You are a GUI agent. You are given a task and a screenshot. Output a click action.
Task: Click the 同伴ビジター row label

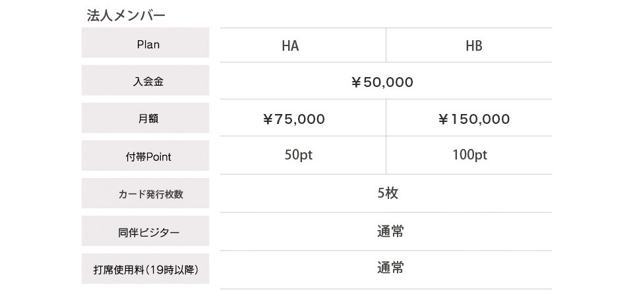click(145, 231)
